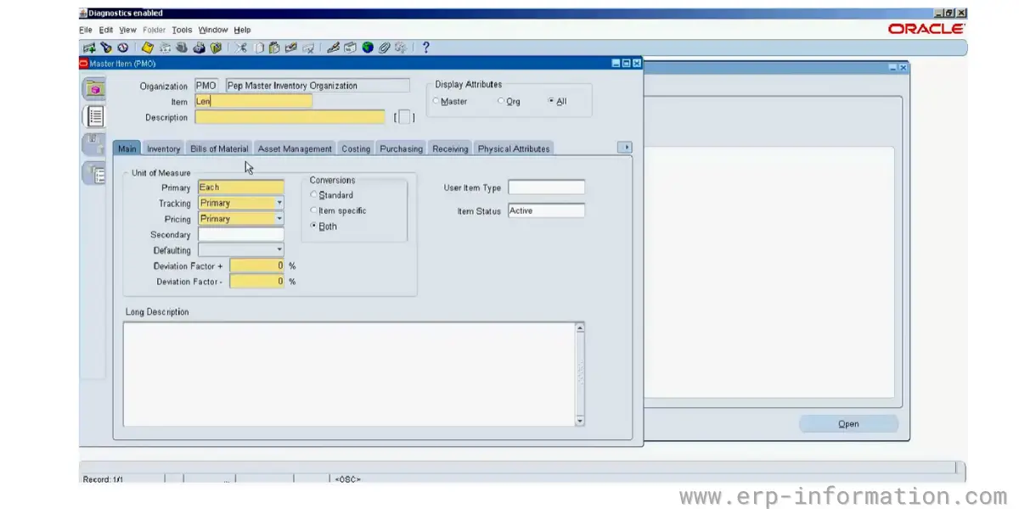
Task: Click Open button in background window
Action: [x=848, y=424]
